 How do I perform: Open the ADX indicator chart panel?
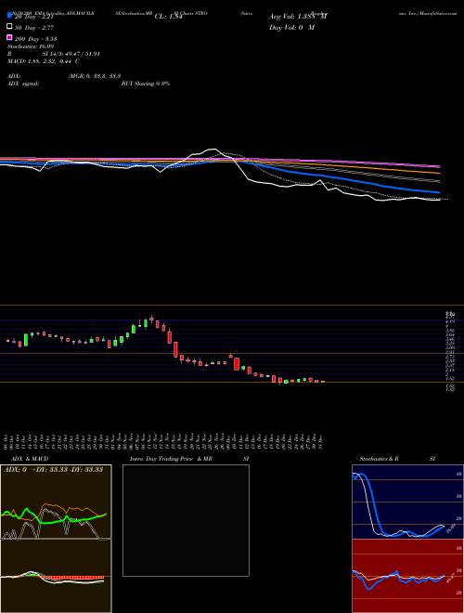[56, 502]
